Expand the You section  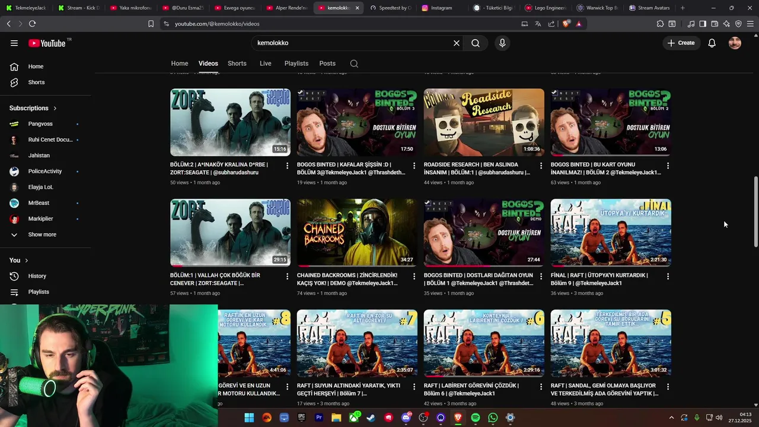(19, 260)
